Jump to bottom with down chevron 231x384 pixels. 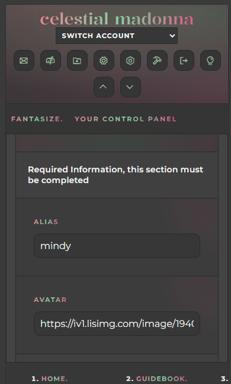[130, 87]
